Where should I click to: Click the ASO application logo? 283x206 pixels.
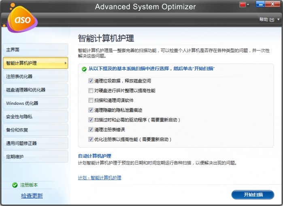(22, 19)
